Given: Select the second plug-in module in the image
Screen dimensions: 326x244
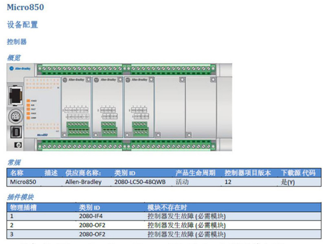Looking at the screenshot, I should pyautogui.click(x=108, y=107).
